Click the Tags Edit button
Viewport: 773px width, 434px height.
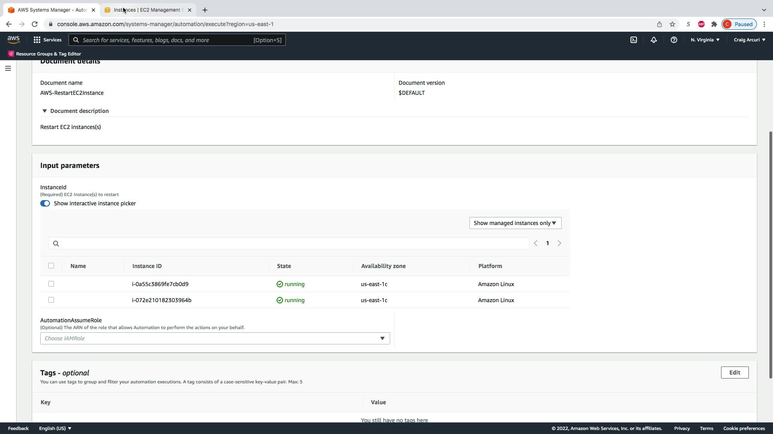coord(734,373)
